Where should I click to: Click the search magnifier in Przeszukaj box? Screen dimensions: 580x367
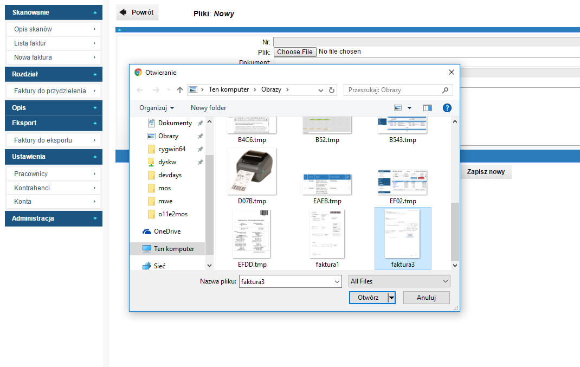(446, 90)
